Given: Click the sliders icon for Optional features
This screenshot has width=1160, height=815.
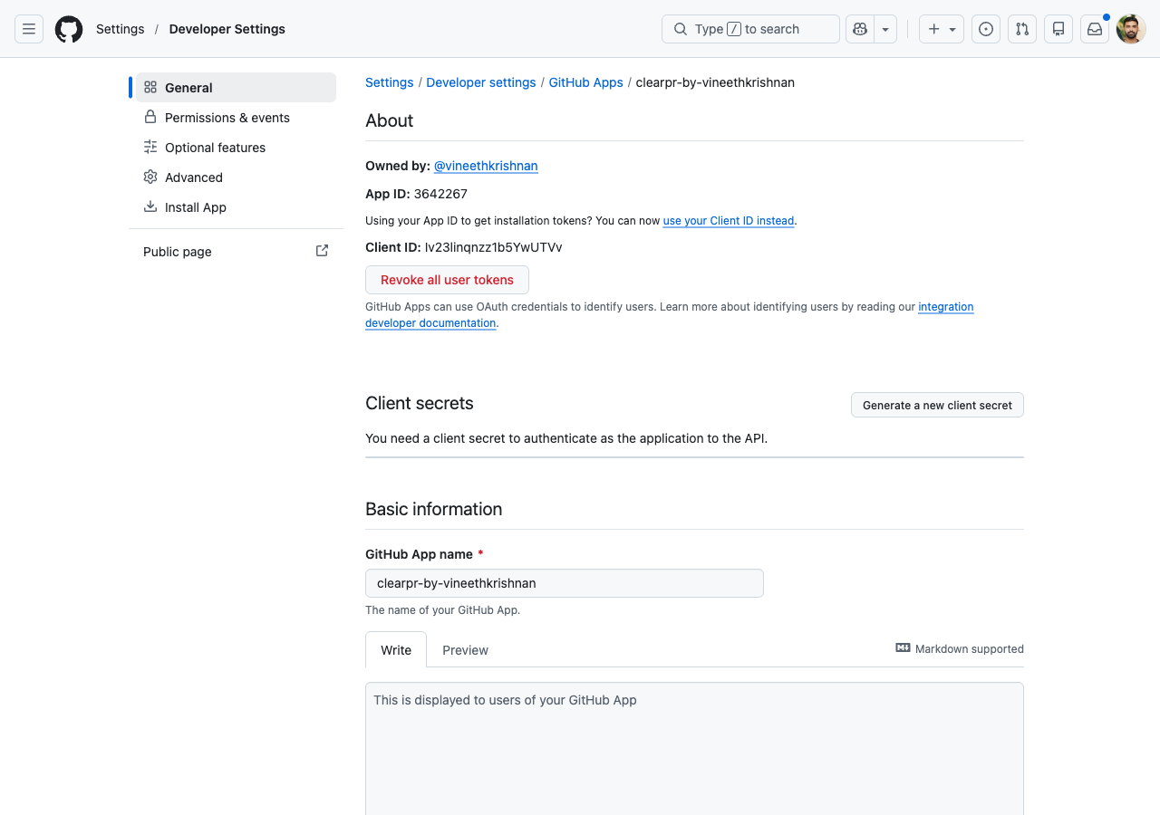Looking at the screenshot, I should 150,147.
